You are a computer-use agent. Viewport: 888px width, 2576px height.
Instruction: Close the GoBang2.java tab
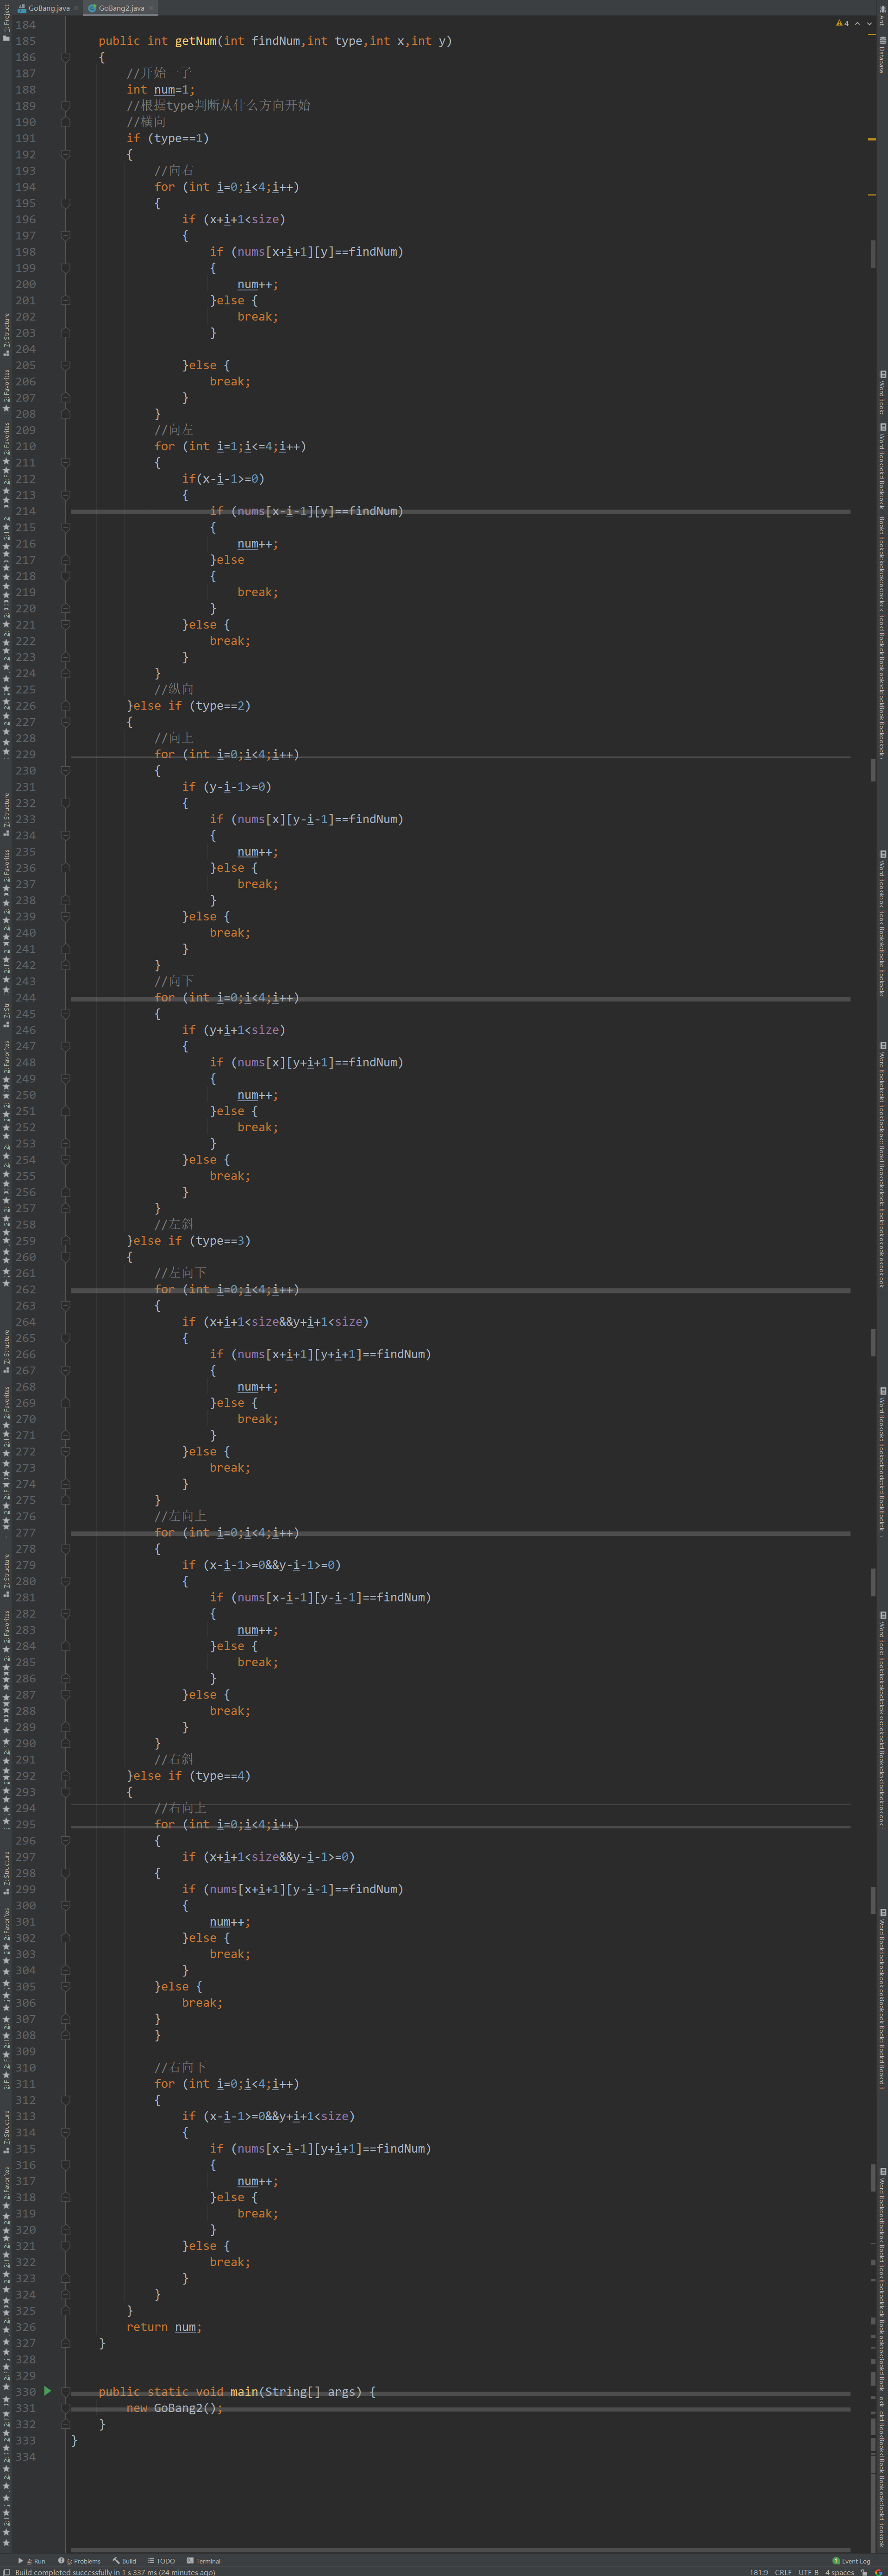[151, 8]
